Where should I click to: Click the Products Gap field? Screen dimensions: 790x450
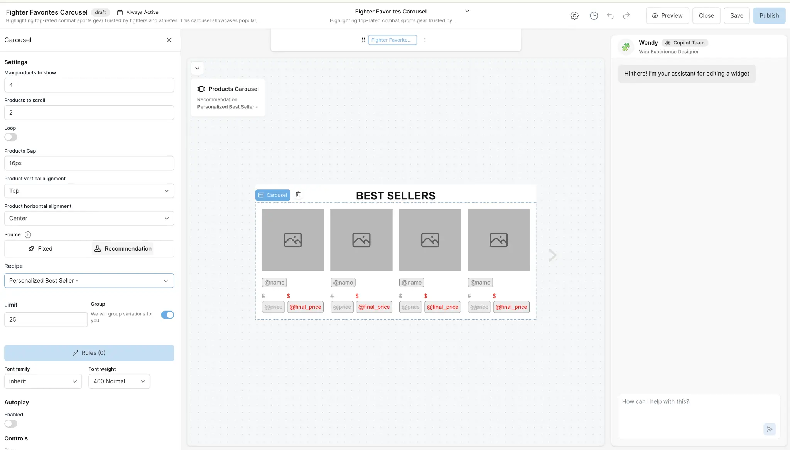[x=89, y=163]
